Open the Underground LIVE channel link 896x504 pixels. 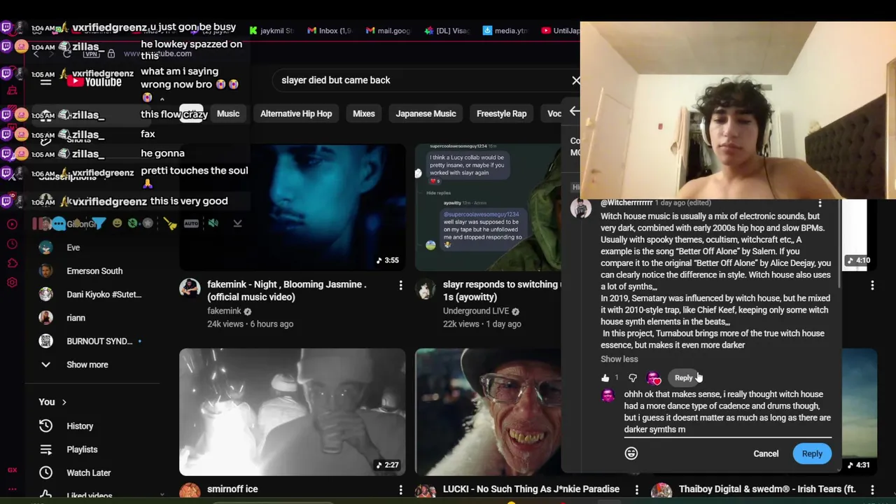tap(476, 311)
